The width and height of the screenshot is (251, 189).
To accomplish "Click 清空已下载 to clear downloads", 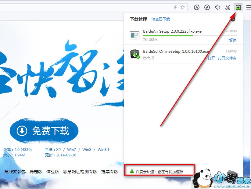I will click(x=160, y=19).
